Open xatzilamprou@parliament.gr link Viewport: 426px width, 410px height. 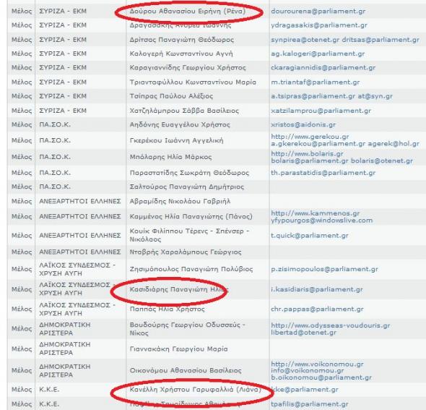[x=321, y=111]
